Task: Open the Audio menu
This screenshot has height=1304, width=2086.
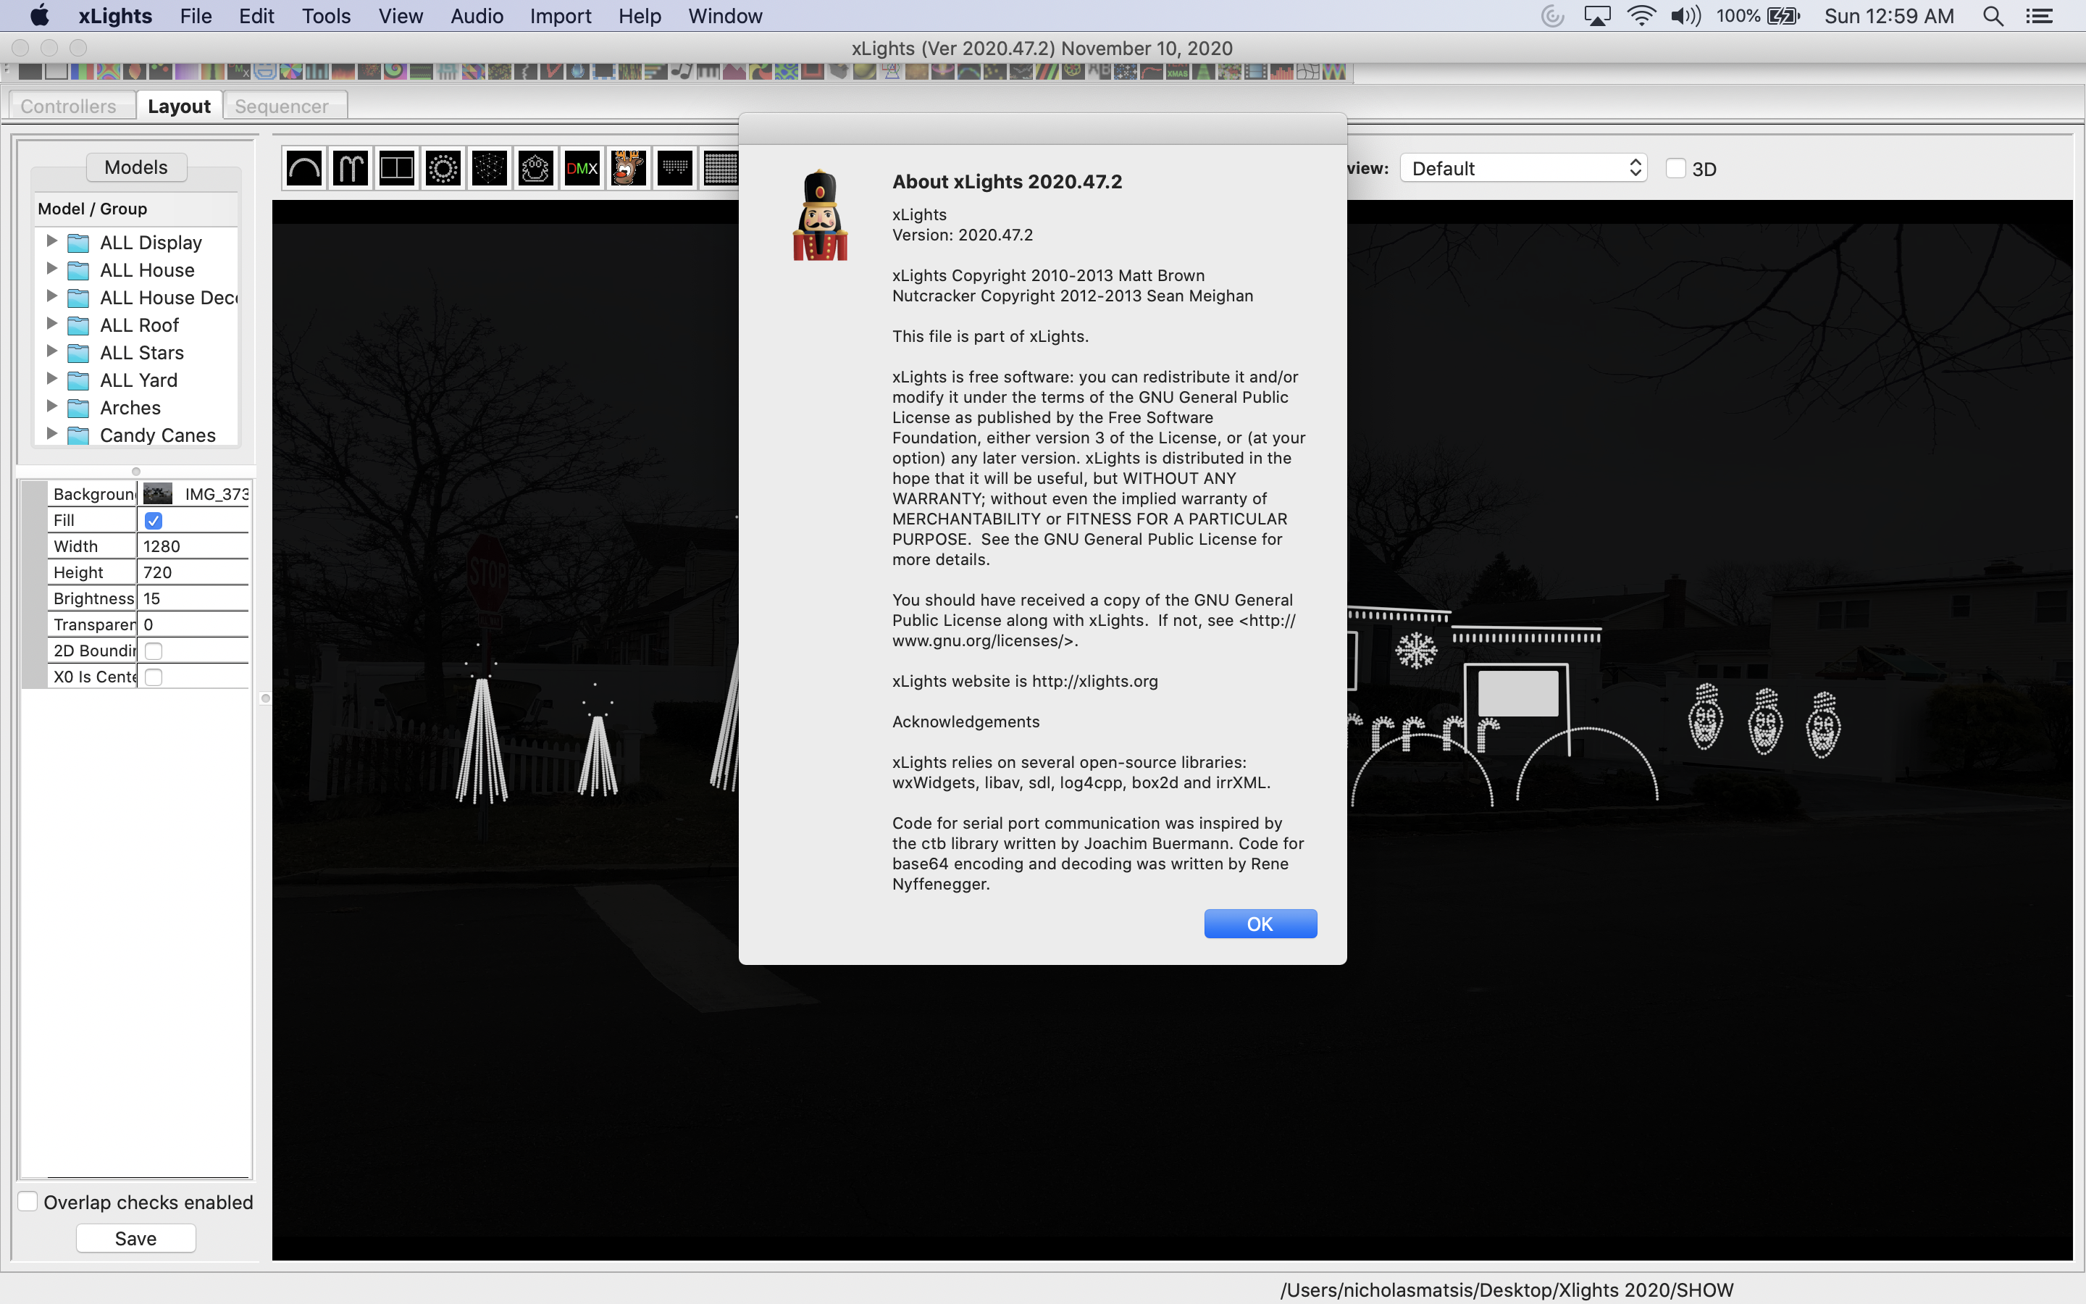Action: [x=477, y=15]
